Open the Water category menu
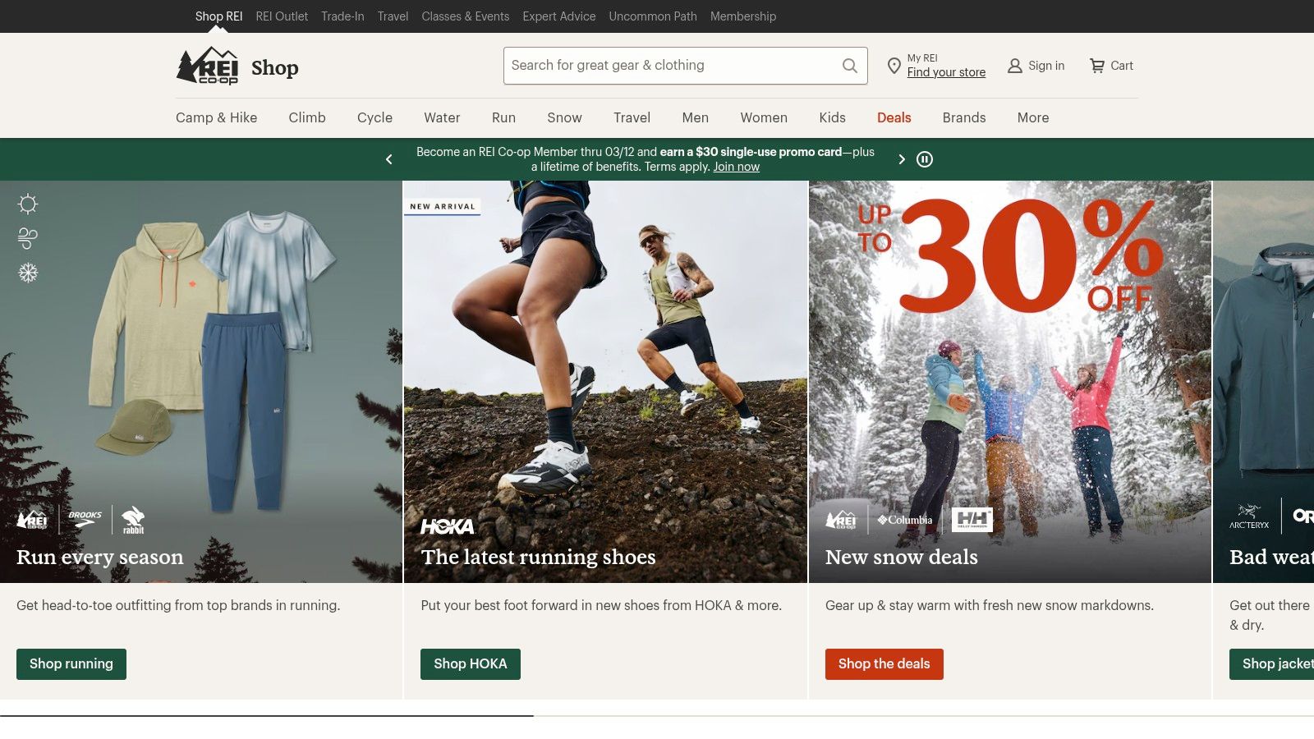Viewport: 1314px width, 739px height. pos(442,117)
